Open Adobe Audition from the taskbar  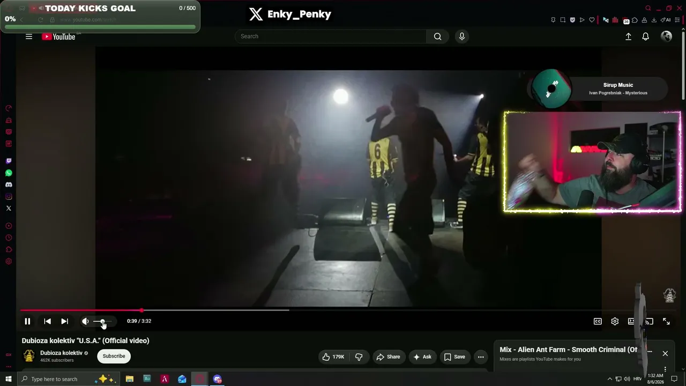(147, 379)
